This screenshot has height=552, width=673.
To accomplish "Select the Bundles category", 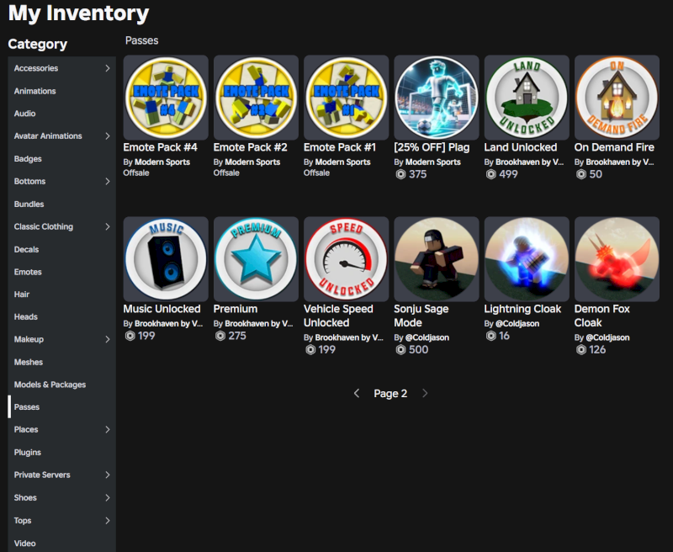I will (x=61, y=204).
